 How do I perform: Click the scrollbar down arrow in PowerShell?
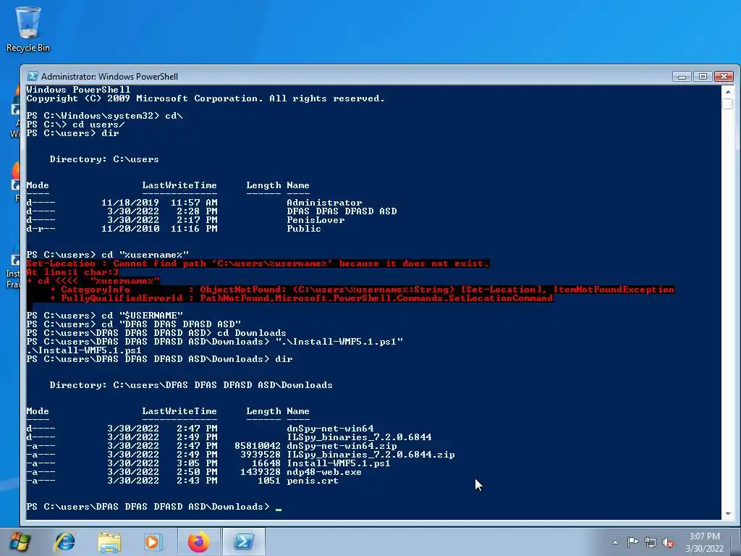[728, 513]
